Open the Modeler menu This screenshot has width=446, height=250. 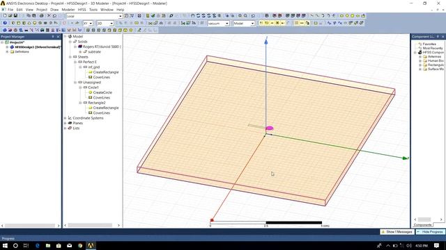[68, 9]
